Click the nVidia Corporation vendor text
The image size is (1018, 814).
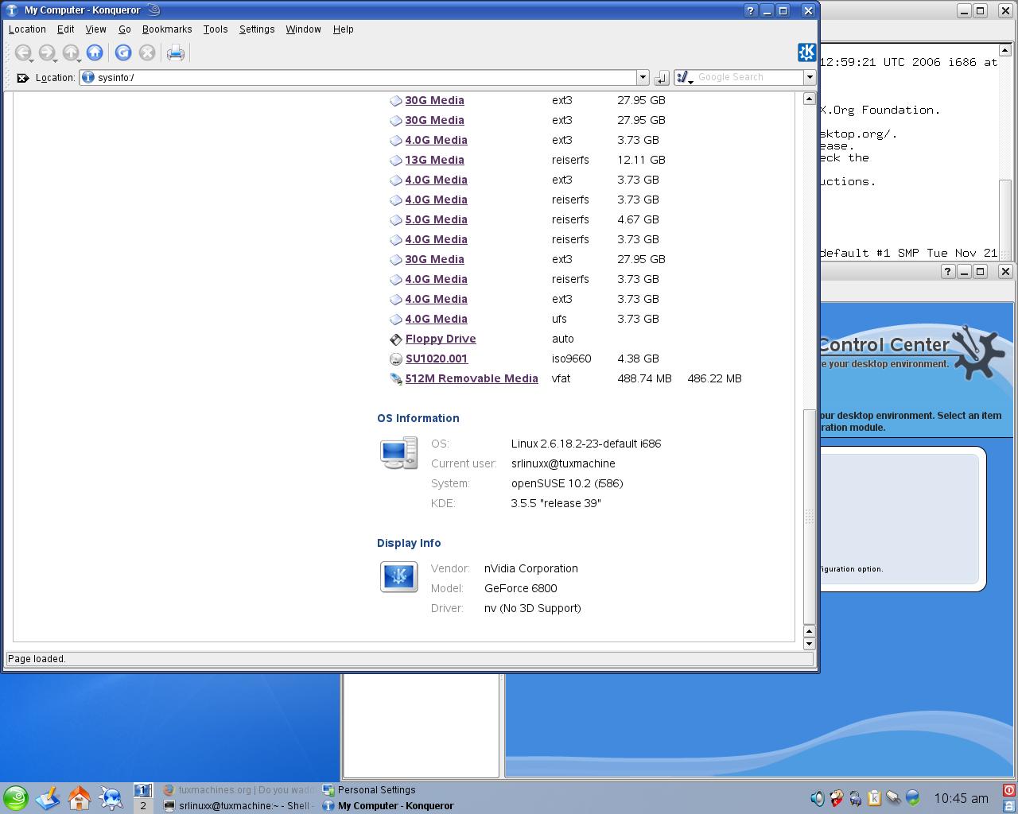tap(531, 568)
